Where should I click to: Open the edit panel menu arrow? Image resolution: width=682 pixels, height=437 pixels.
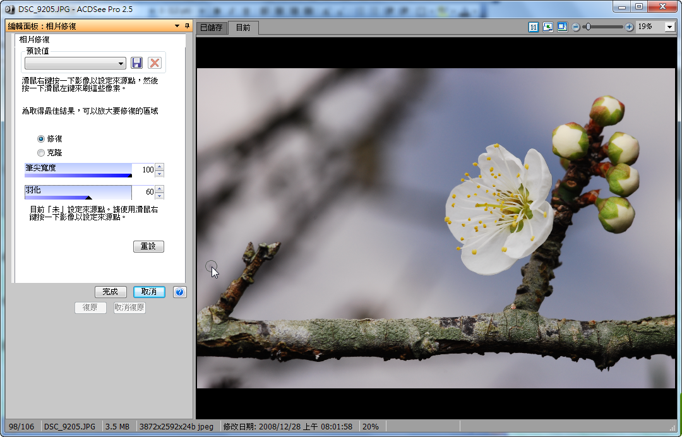click(x=177, y=26)
